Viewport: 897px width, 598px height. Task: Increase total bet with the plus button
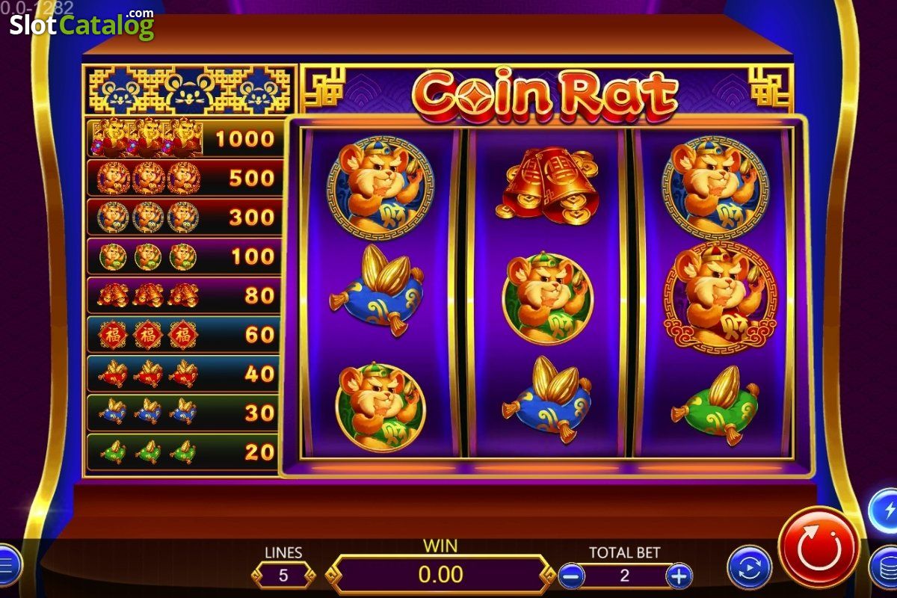click(x=679, y=576)
